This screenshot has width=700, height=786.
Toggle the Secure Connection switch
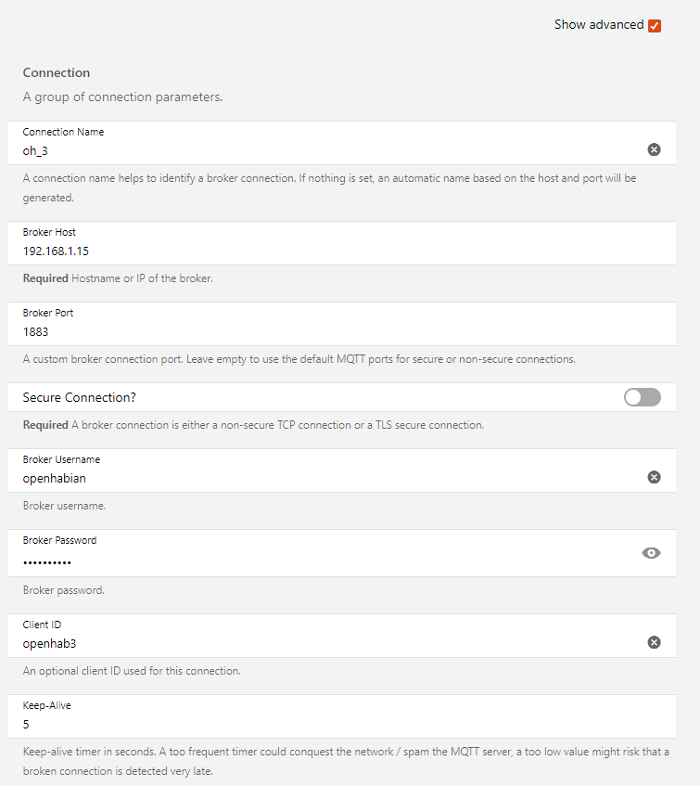[643, 397]
